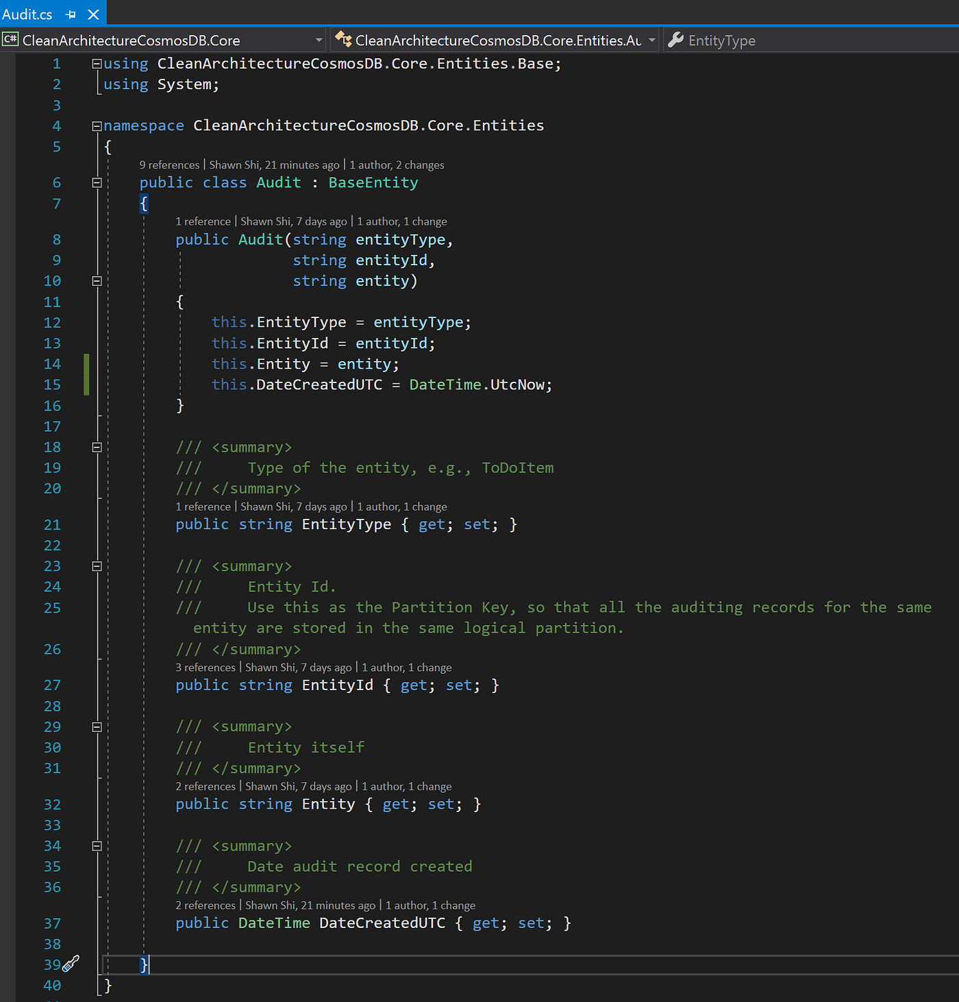Open the Entities.Audit type dropdown

coord(651,40)
